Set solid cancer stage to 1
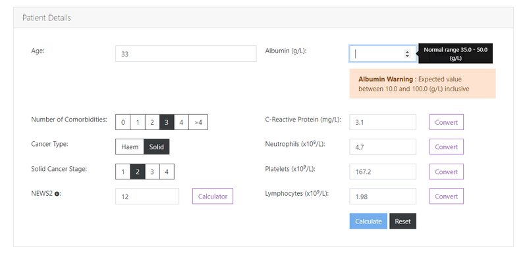 (123, 172)
